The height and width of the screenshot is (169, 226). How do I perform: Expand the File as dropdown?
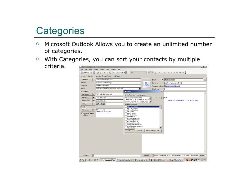(139, 89)
